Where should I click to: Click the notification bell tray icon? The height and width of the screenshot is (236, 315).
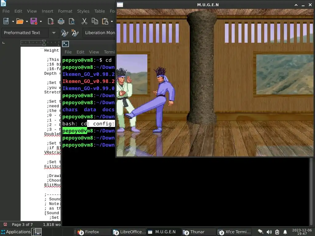click(x=285, y=232)
